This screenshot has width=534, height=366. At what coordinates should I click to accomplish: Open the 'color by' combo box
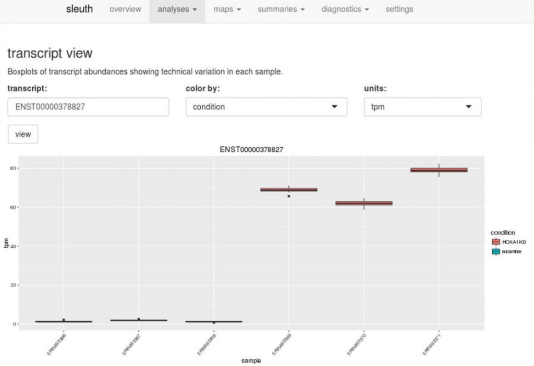(x=266, y=107)
